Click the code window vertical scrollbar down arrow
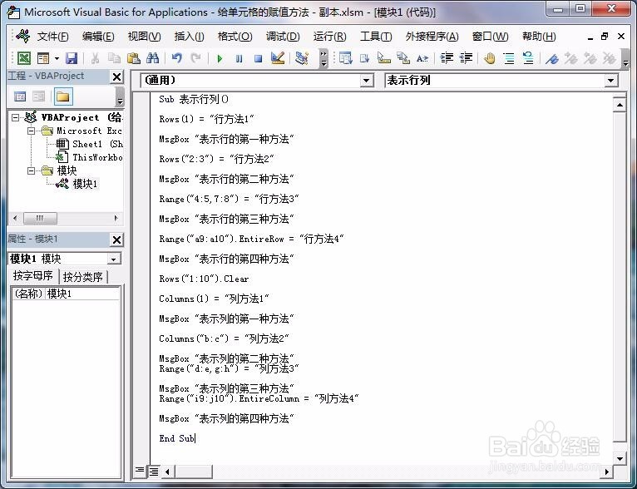 [620, 458]
